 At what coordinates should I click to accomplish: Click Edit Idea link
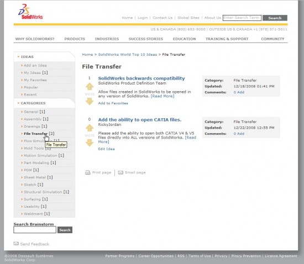(106, 149)
